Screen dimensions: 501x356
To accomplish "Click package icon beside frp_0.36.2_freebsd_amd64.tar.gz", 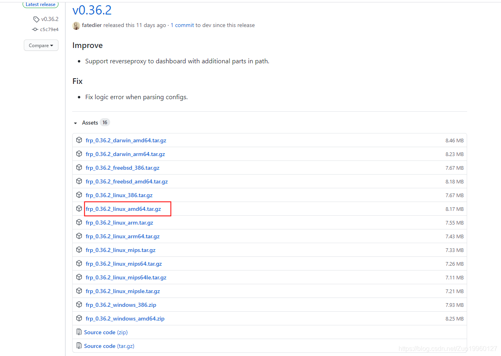I will [x=79, y=181].
